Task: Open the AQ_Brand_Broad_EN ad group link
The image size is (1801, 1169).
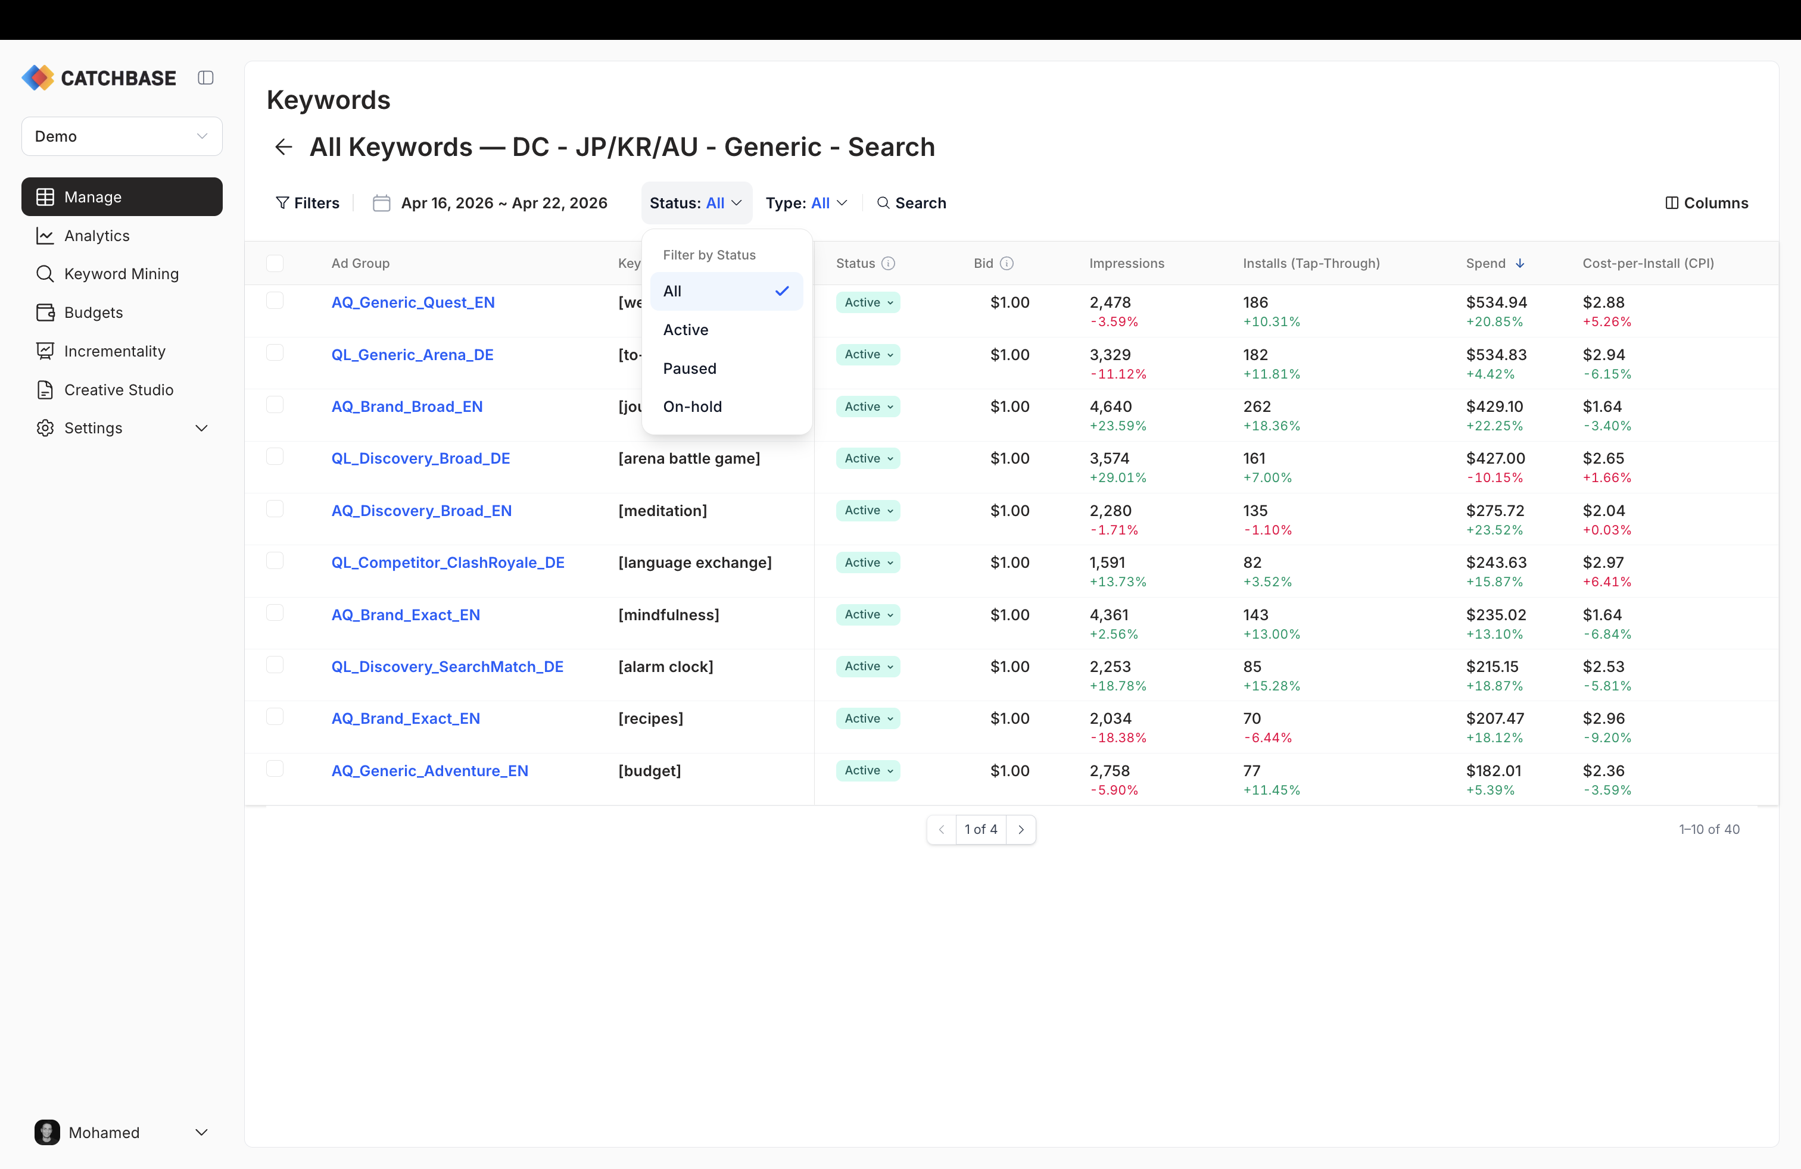Action: coord(406,406)
